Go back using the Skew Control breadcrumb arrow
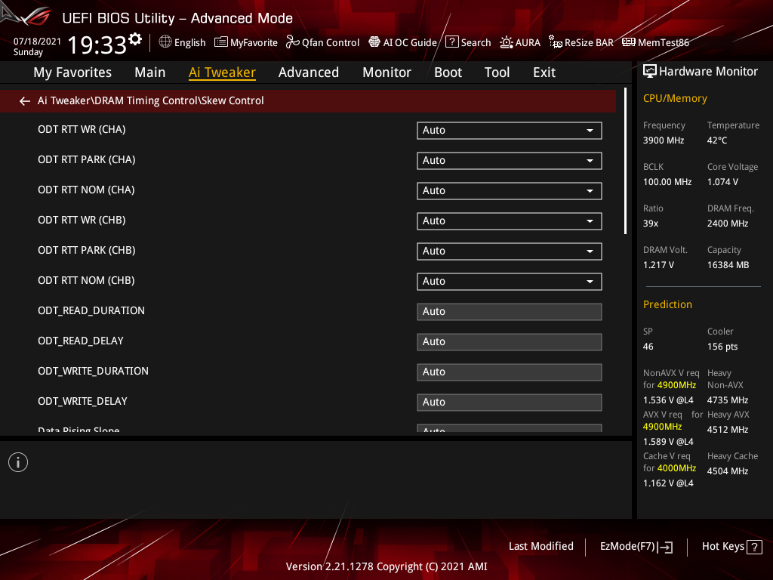This screenshot has height=580, width=773. (x=24, y=100)
